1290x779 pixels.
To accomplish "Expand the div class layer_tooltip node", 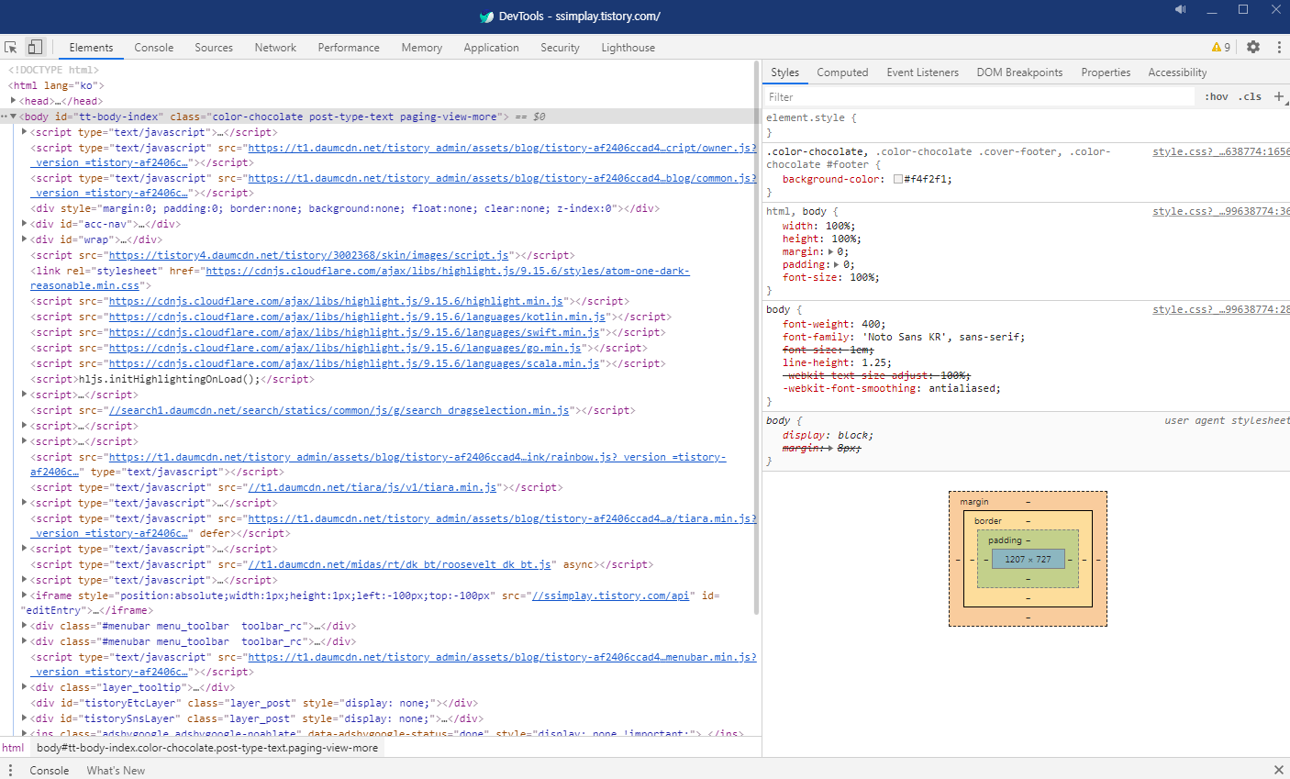I will tap(25, 687).
